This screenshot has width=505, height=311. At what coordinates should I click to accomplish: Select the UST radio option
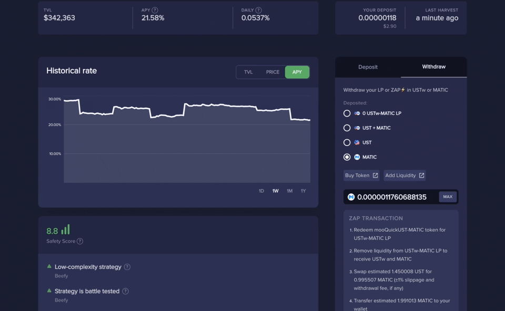(347, 142)
